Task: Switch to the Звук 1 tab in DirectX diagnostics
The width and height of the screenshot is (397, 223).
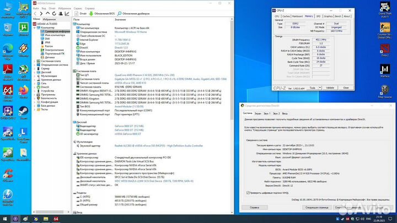Action: point(267,113)
